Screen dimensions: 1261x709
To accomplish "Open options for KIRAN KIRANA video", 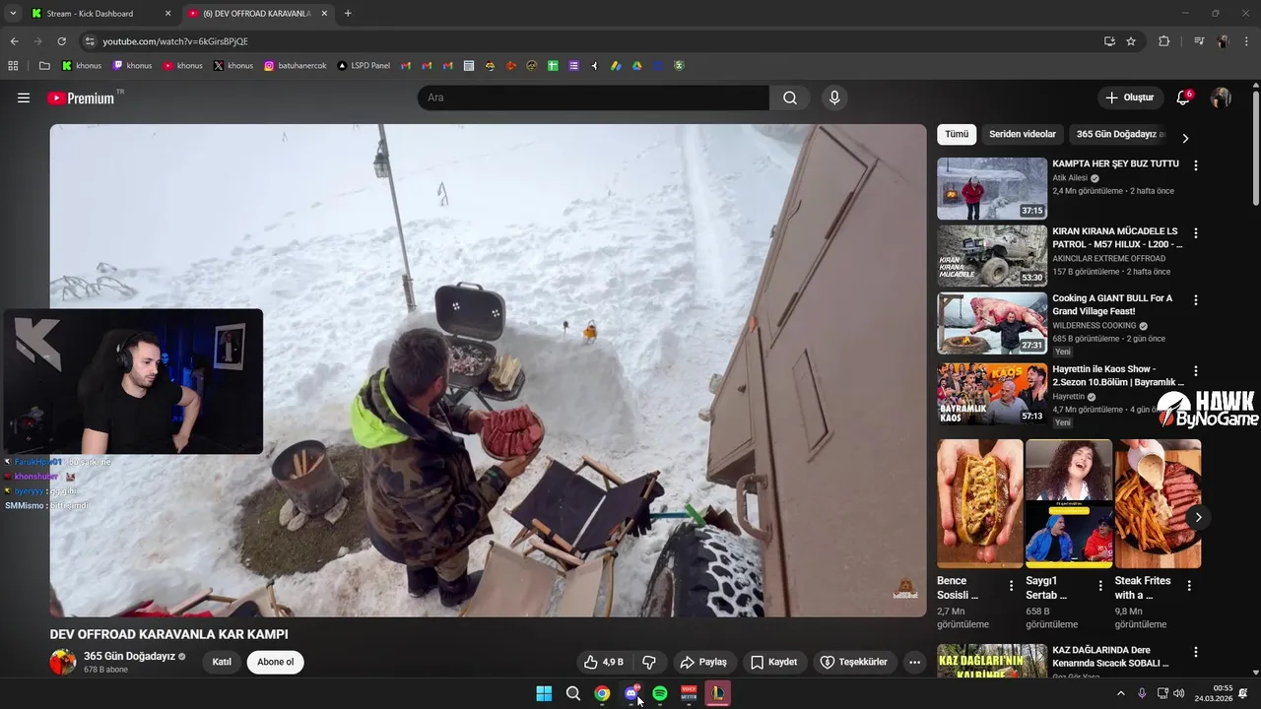I will [1196, 233].
